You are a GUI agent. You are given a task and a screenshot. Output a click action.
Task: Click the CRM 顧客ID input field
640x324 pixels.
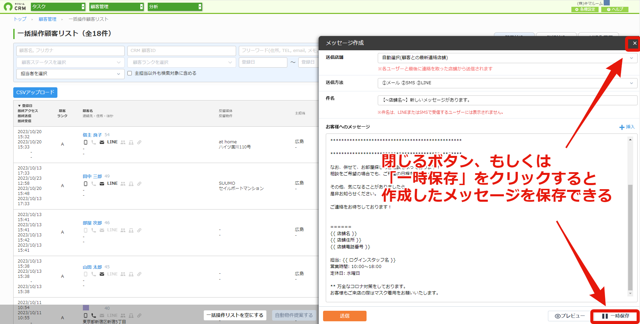[x=182, y=51]
